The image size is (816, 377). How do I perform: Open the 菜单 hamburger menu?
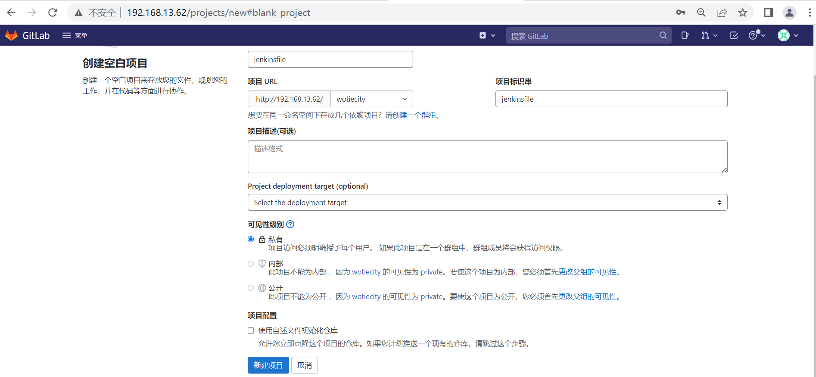[x=75, y=35]
